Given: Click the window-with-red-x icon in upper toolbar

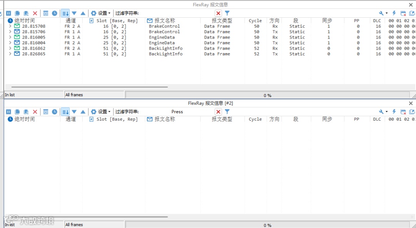Looking at the screenshot, I should coord(403,13).
